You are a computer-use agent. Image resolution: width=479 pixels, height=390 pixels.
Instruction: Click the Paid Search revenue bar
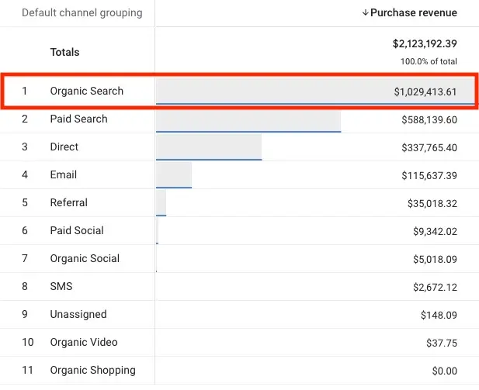[248, 120]
